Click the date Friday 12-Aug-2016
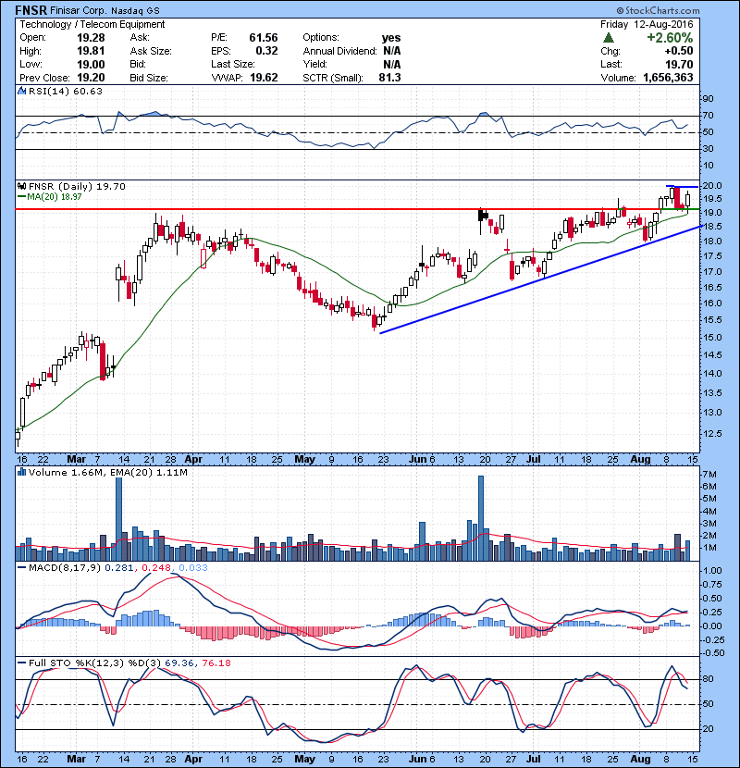Screen dimensions: 740x768 pos(647,24)
